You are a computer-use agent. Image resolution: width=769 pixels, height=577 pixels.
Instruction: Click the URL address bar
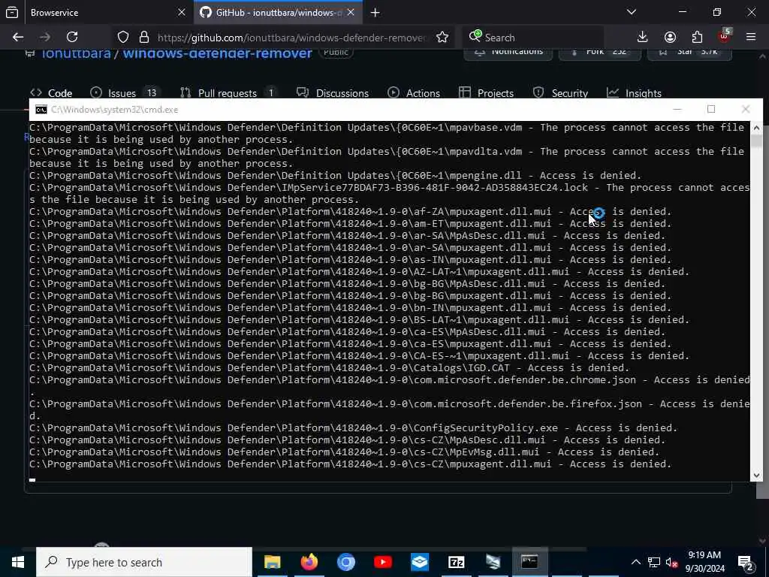pyautogui.click(x=291, y=38)
